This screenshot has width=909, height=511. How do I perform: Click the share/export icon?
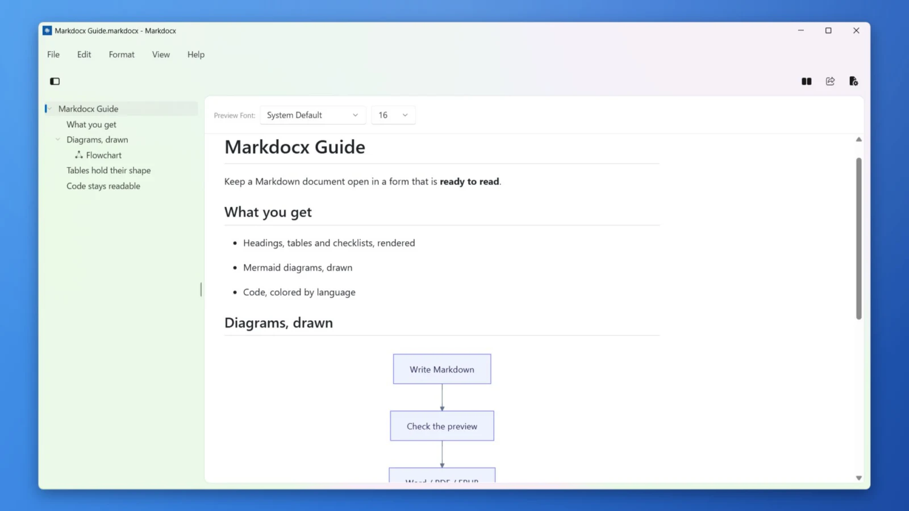coord(830,81)
